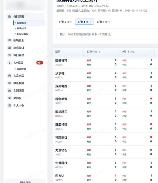Open the 提醒设置 submenu item
Image resolution: width=158 pixels, height=183 pixels.
22,69
